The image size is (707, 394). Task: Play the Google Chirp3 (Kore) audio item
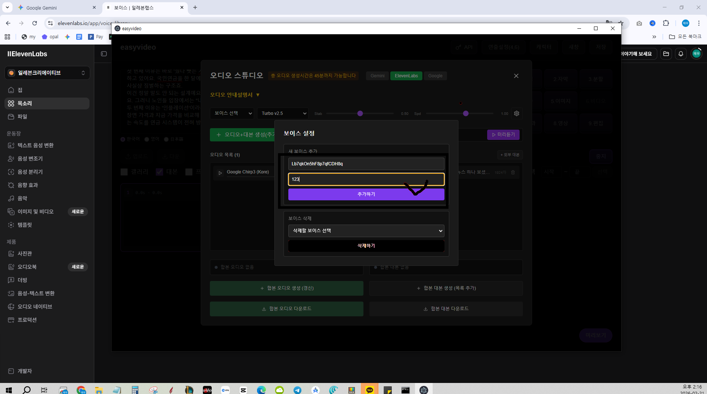220,173
